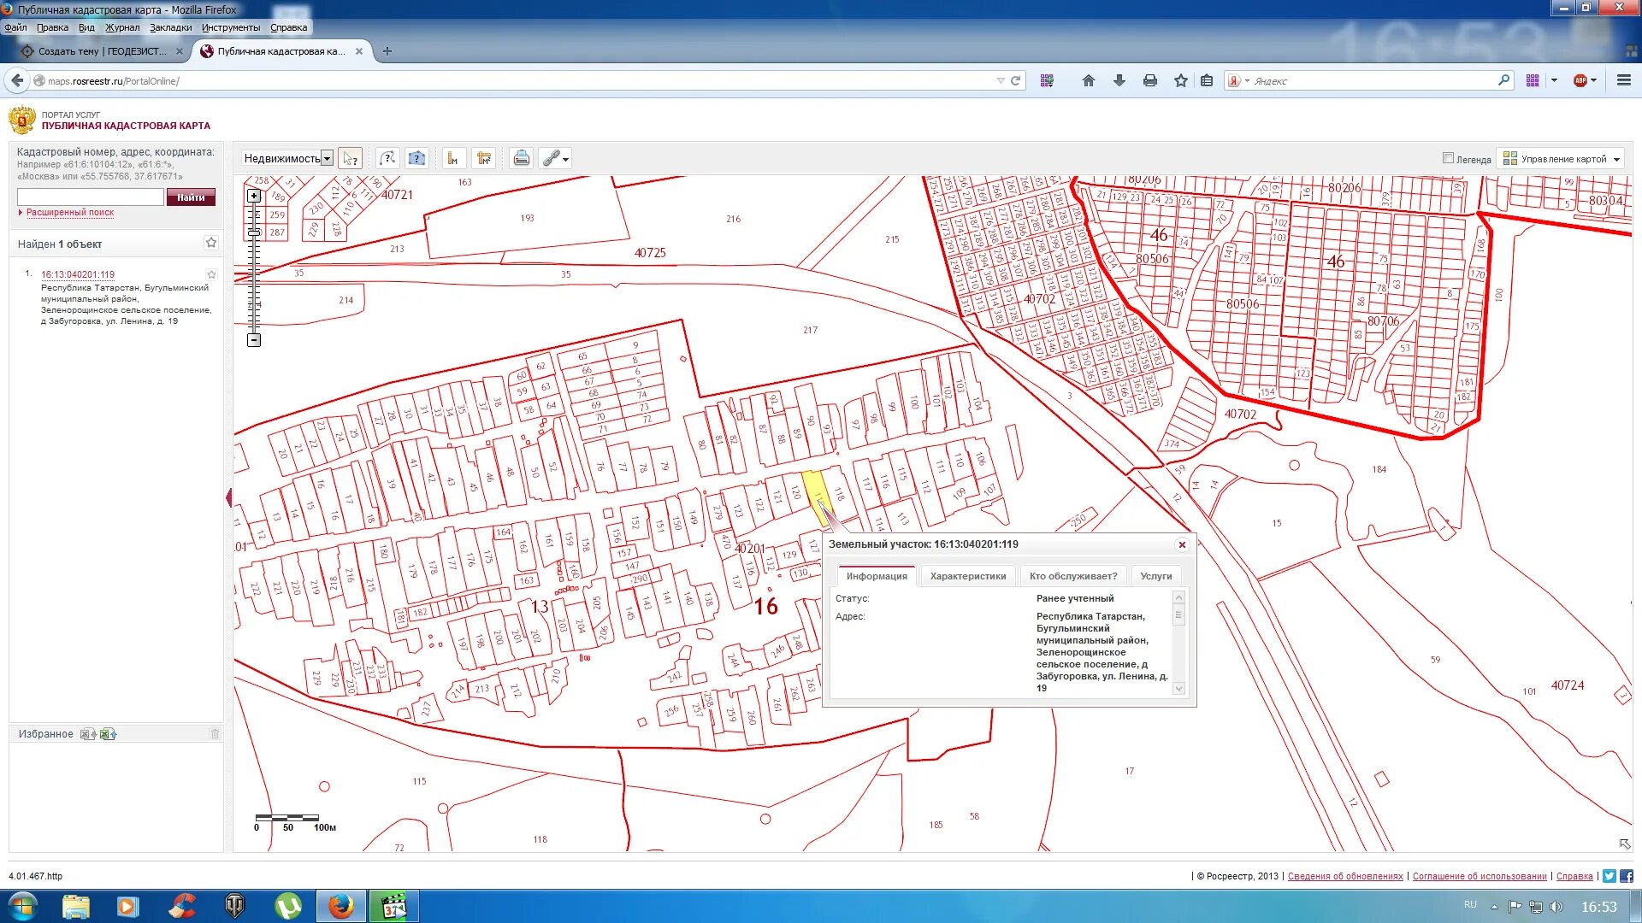Open the Услуги tab in popup
Image resolution: width=1642 pixels, height=923 pixels.
pyautogui.click(x=1156, y=576)
